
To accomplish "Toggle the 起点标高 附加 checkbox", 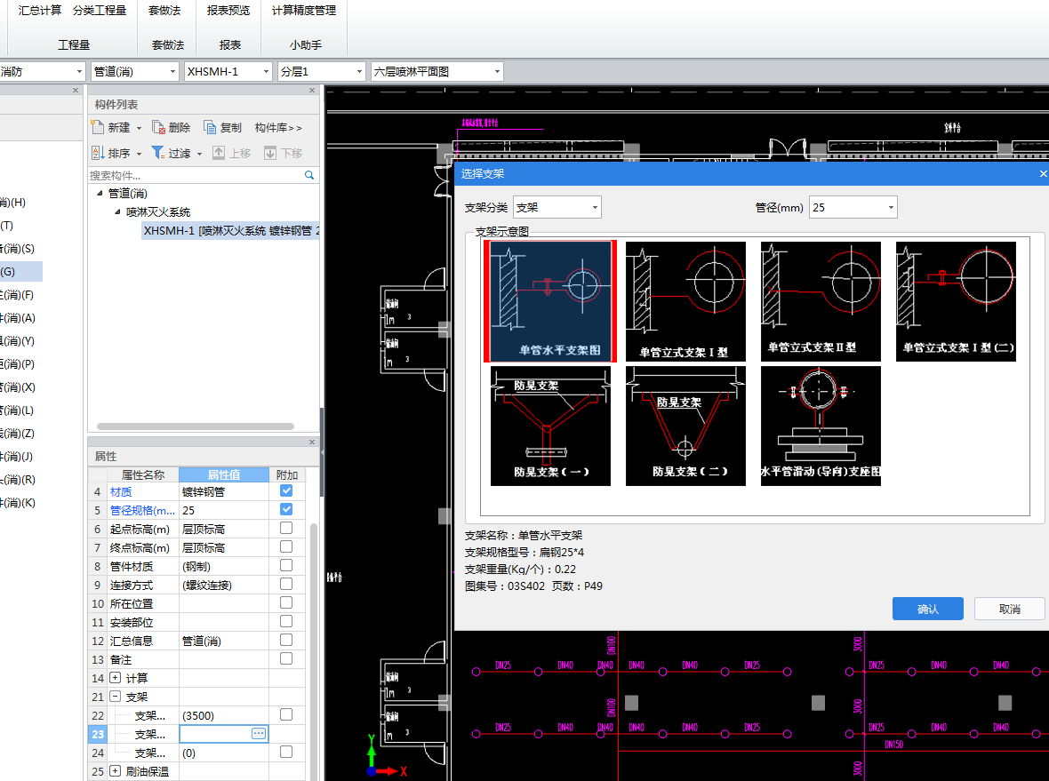I will click(x=286, y=529).
